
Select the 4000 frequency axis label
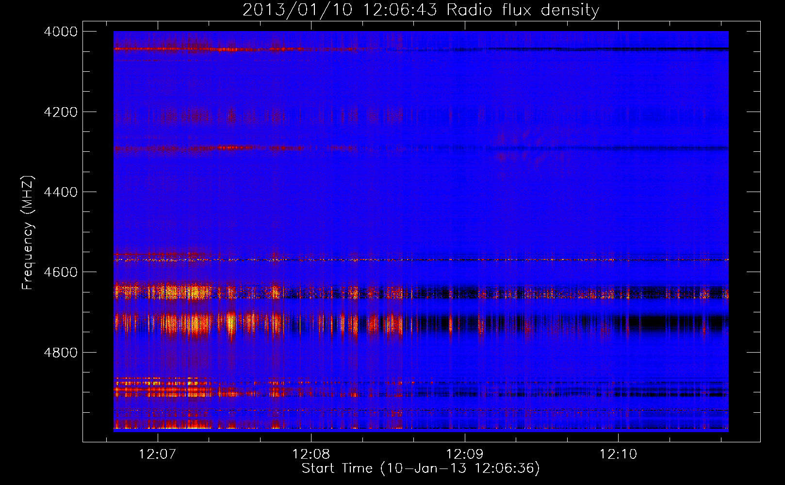(61, 32)
